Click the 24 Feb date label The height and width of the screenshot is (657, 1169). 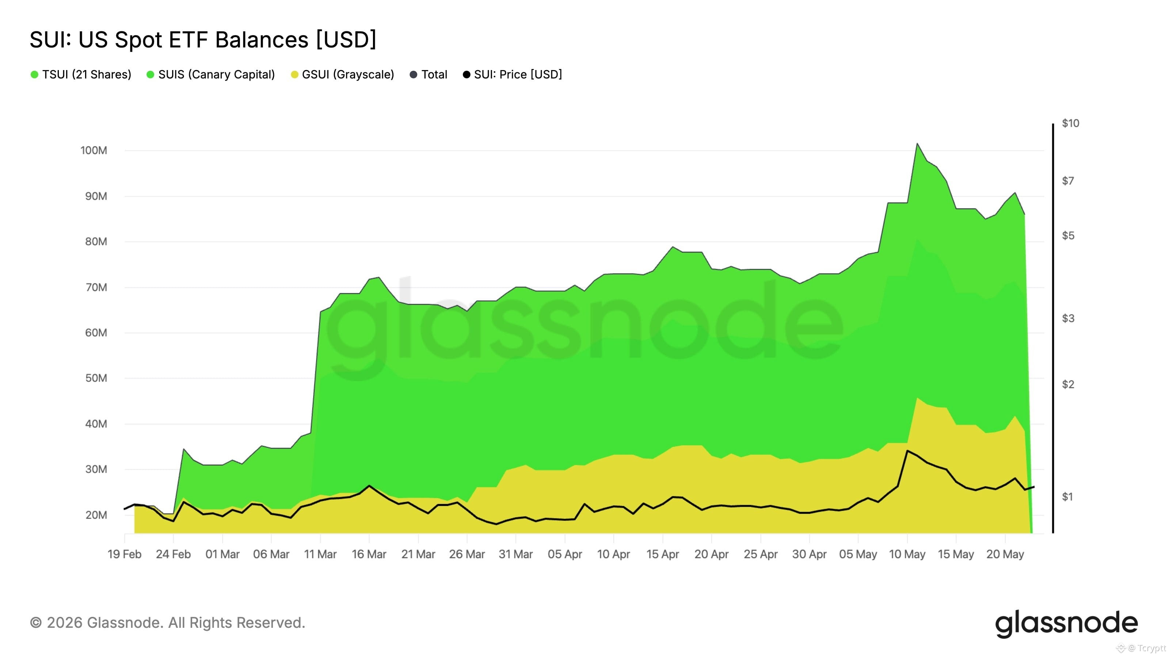[174, 554]
